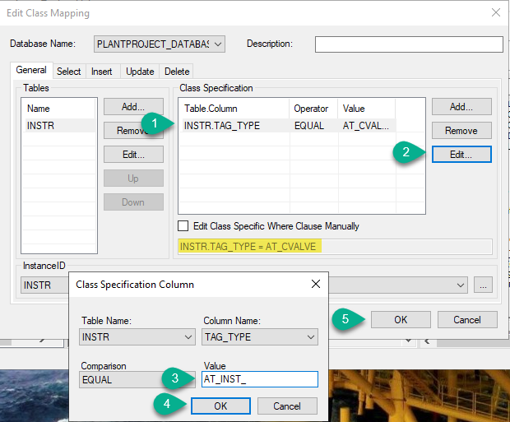The image size is (510, 422).
Task: Select the INSTR.TAG_TYPE specification row
Action: coord(288,126)
